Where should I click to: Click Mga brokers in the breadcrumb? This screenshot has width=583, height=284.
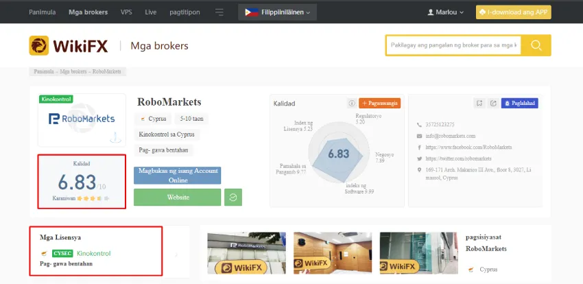click(x=73, y=71)
